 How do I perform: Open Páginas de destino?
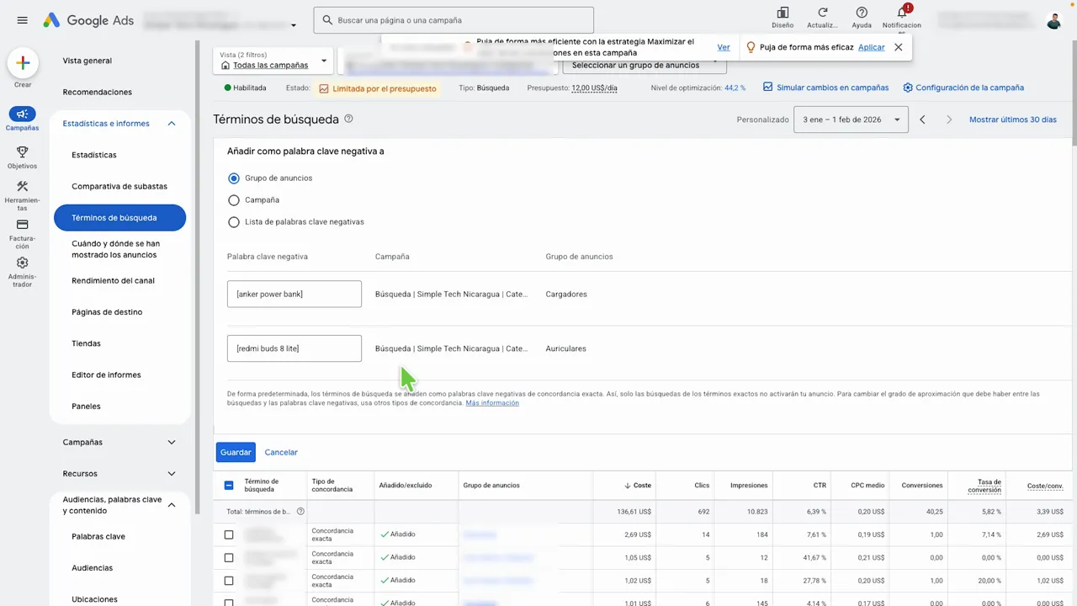click(107, 312)
